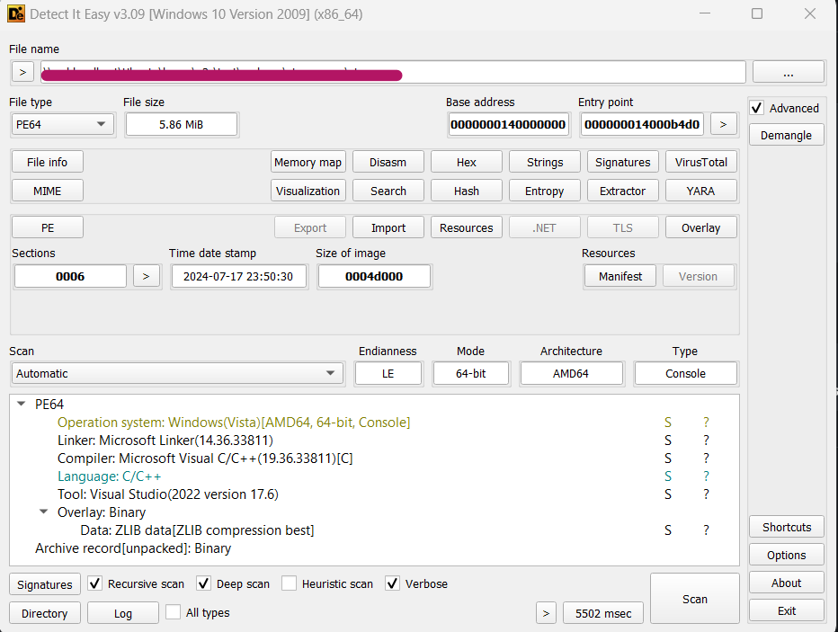Open the File type PE64 dropdown
The height and width of the screenshot is (632, 838).
[x=62, y=124]
